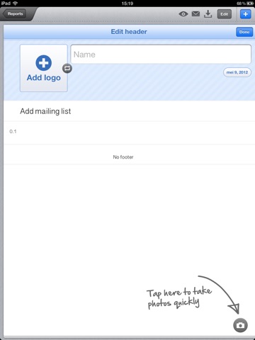Tap the Wi-Fi status icon
The height and width of the screenshot is (340, 255).
click(x=16, y=4)
